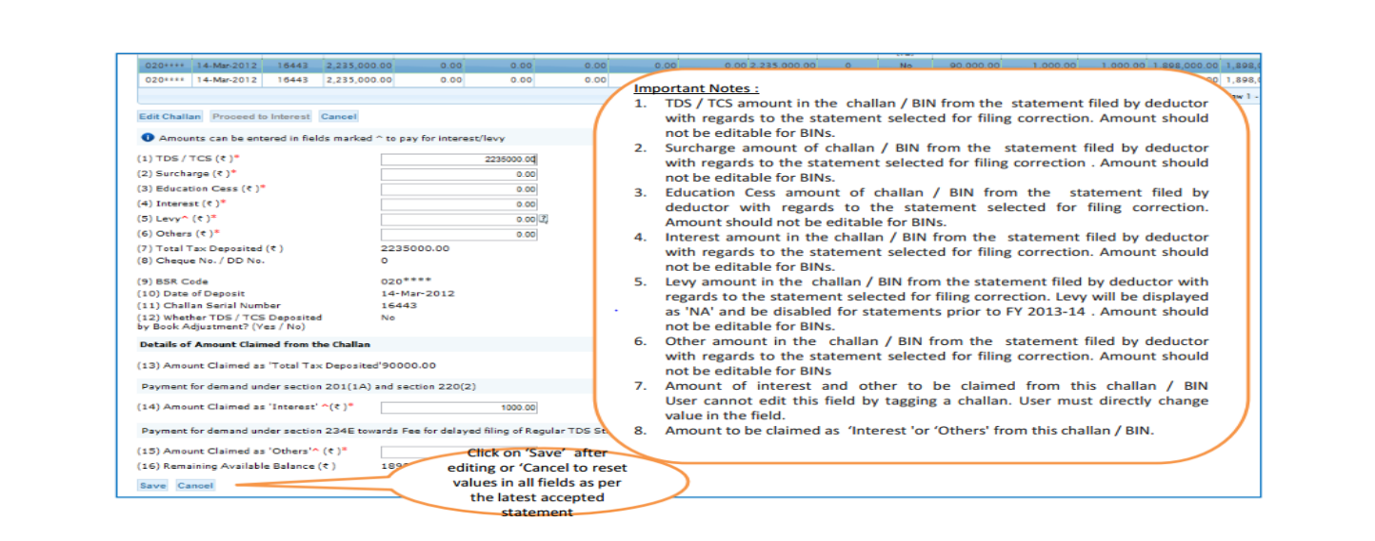Click the Interest (4) amount field
This screenshot has height=541, width=1375.
(459, 203)
